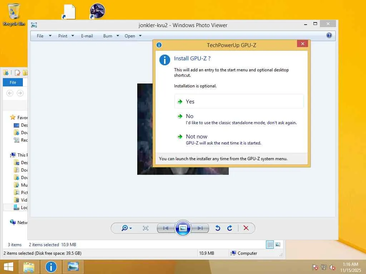Select Not now in the GPU-Z dialog
This screenshot has height=274, width=366.
(239, 139)
